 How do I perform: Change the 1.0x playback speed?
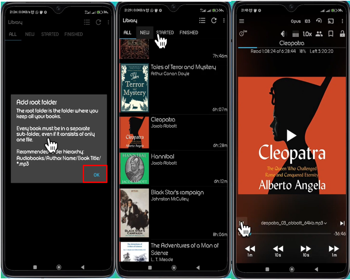pyautogui.click(x=307, y=34)
